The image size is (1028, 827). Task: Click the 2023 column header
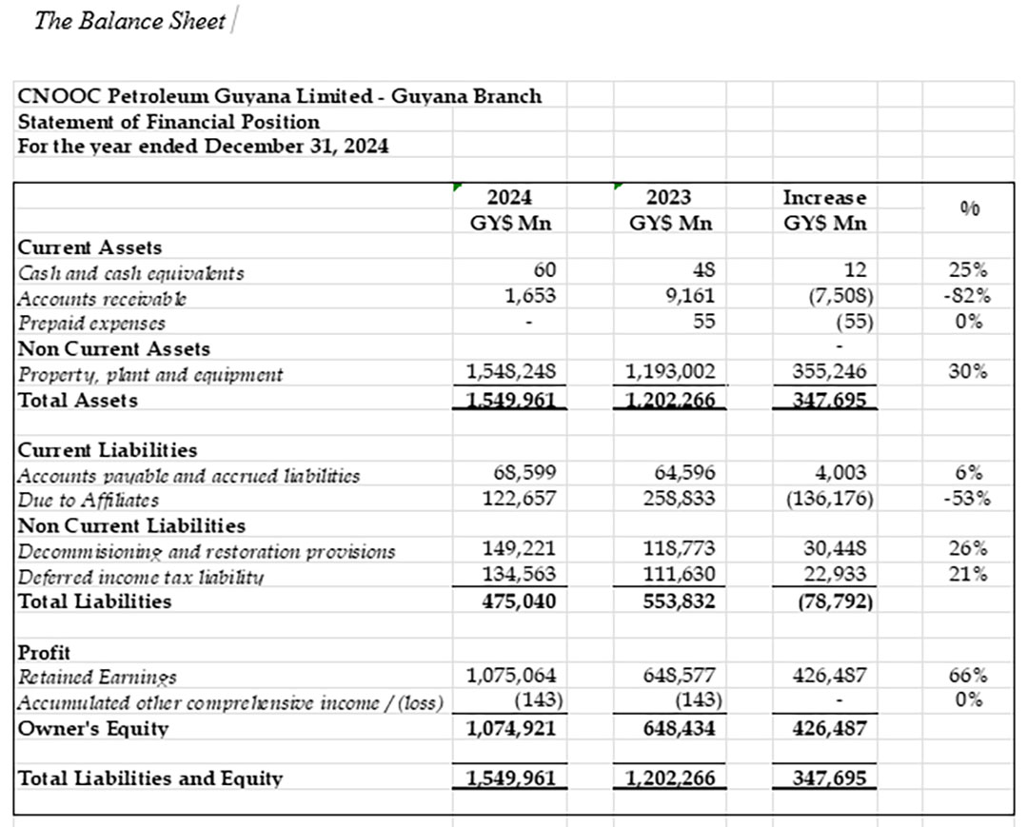click(669, 197)
